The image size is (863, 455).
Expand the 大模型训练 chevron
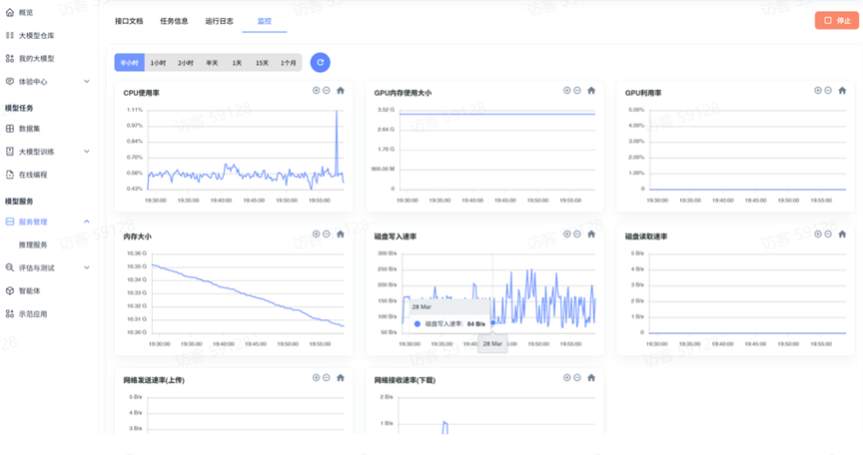tap(87, 152)
